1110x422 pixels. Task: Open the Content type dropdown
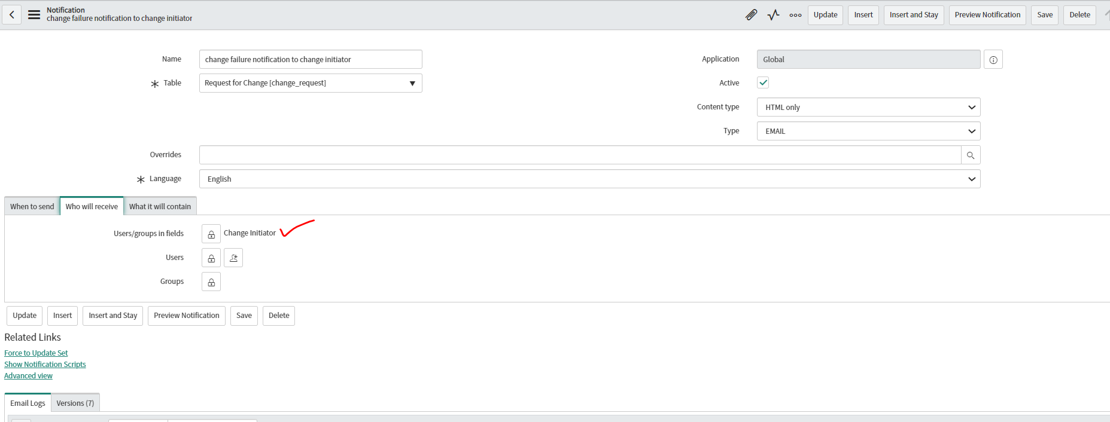pyautogui.click(x=868, y=107)
